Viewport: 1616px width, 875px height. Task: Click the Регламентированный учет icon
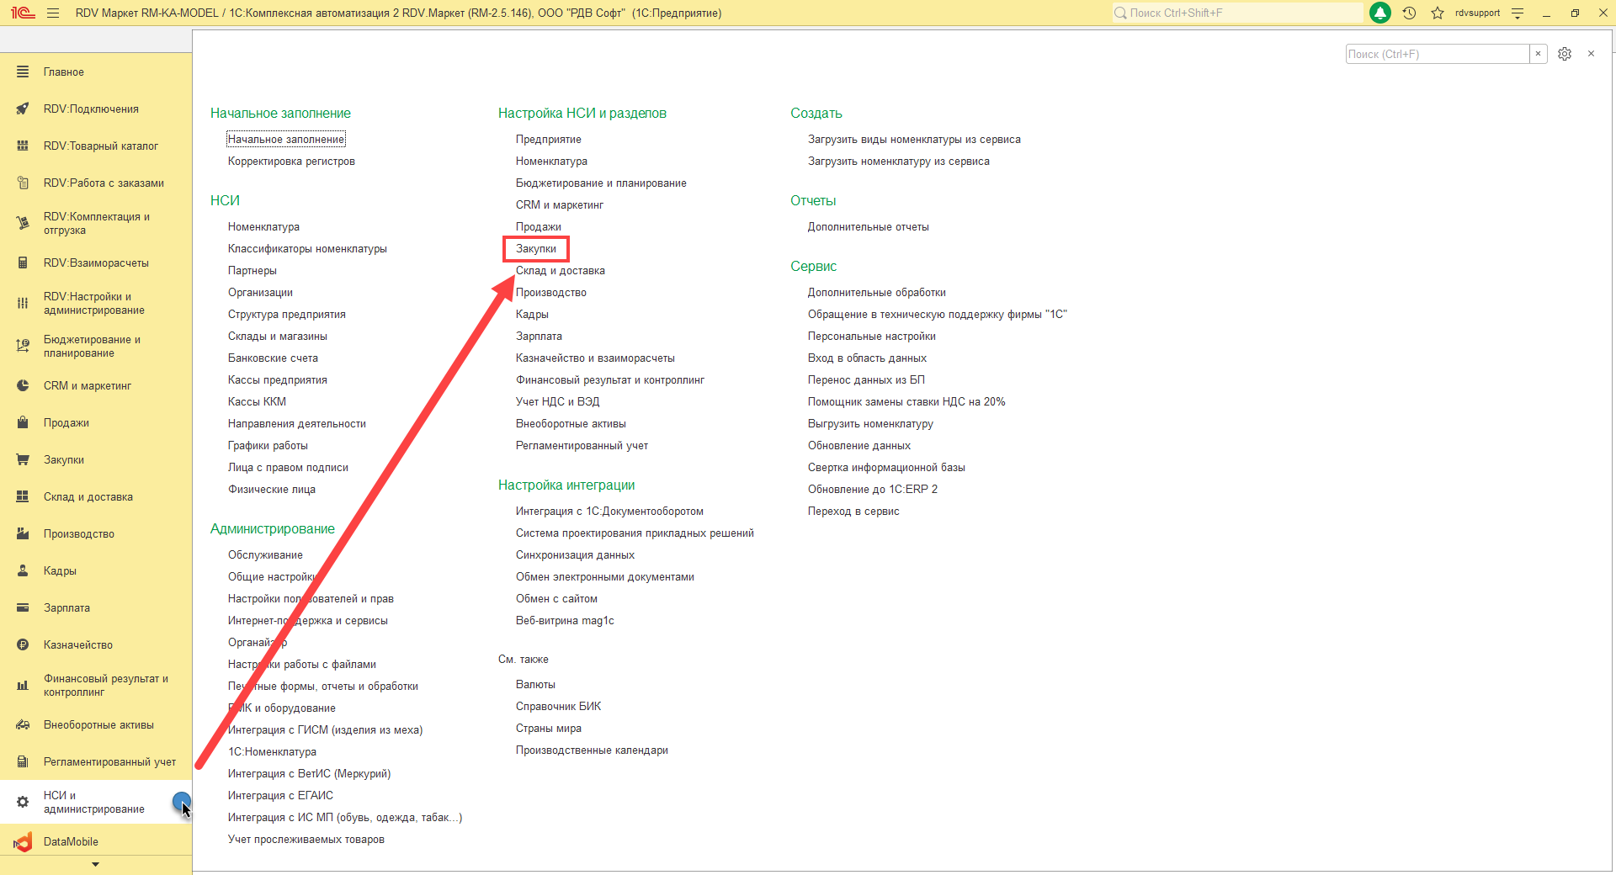pos(23,762)
